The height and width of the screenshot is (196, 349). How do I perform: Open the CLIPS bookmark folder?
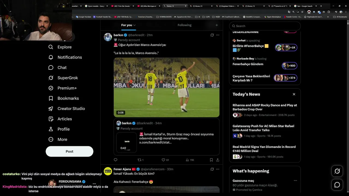coord(206,17)
